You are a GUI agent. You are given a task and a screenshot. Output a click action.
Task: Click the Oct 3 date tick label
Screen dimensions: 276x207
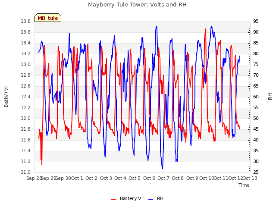click(x=106, y=178)
